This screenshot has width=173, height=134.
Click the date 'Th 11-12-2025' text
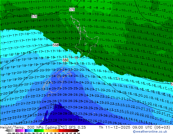[x=115, y=127]
